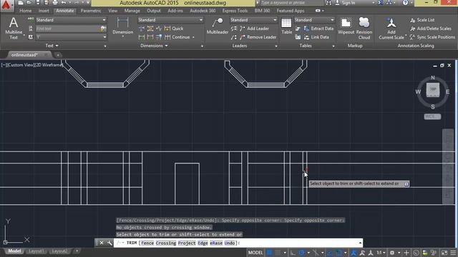Switch to the Express Tools tab
The width and height of the screenshot is (458, 257).
(235, 11)
